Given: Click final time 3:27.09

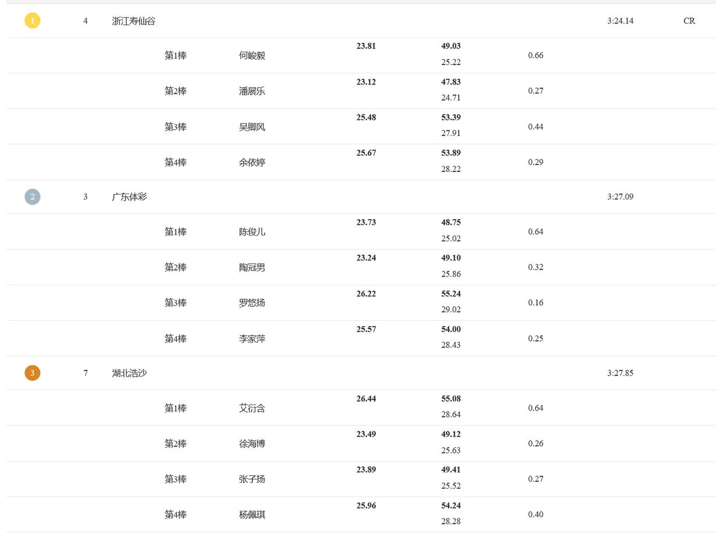Looking at the screenshot, I should click(x=620, y=197).
